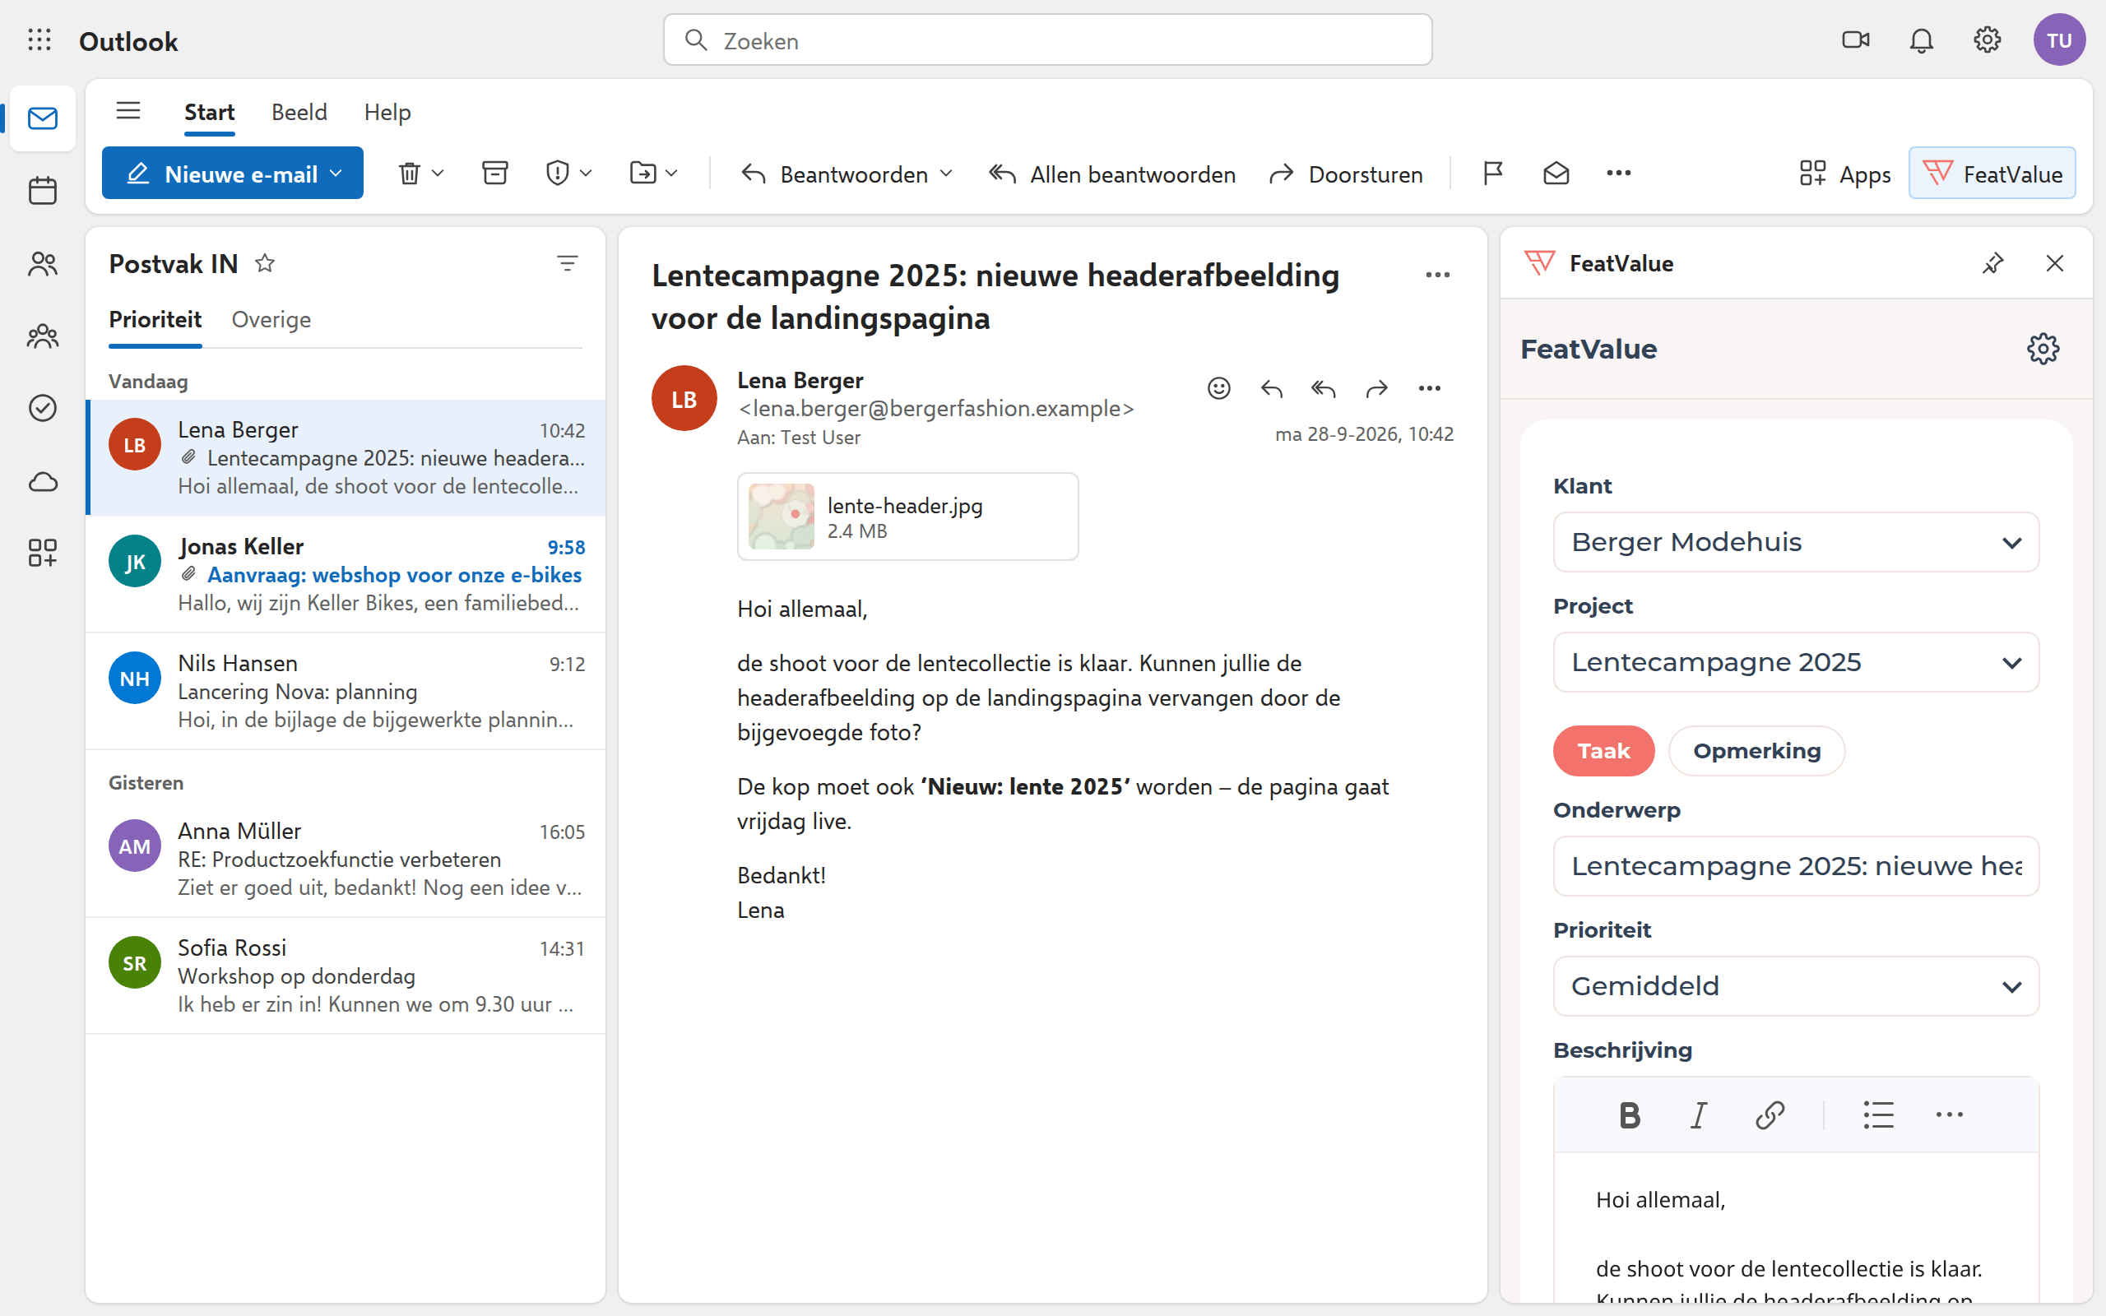Open the Project dropdown
The width and height of the screenshot is (2106, 1316).
[1795, 662]
